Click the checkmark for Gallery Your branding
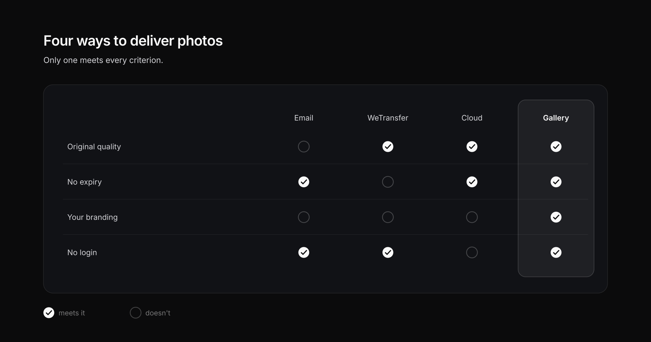 click(x=556, y=217)
